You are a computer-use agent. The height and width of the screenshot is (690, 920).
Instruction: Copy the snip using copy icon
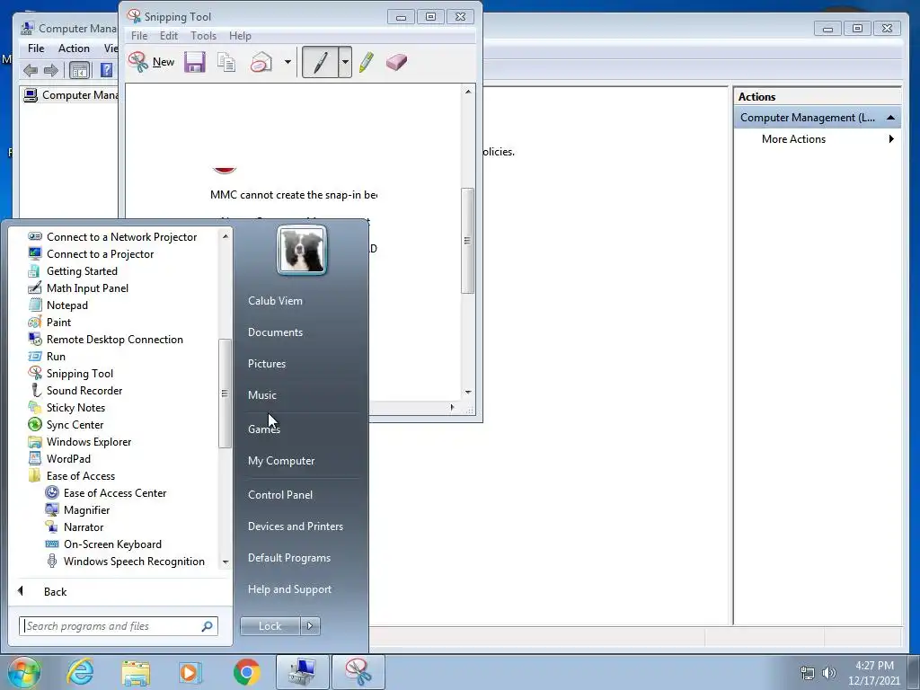point(226,62)
